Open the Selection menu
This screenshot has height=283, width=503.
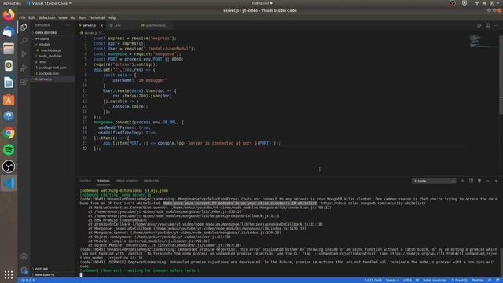(47, 17)
